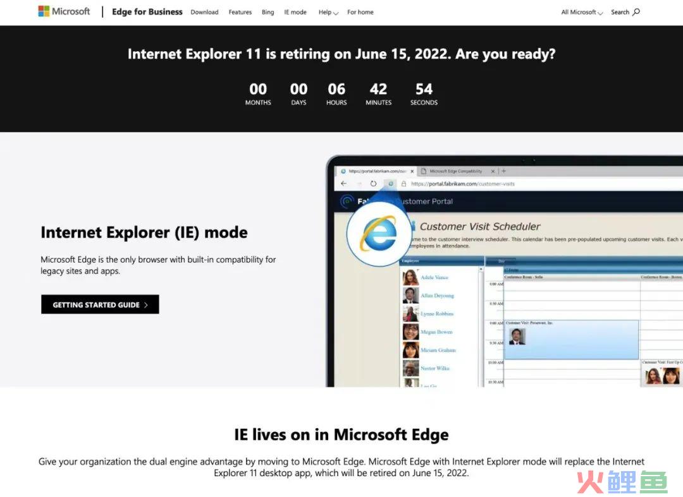The width and height of the screenshot is (683, 497).
Task: Click the countdown "54 SECONDS" value
Action: click(424, 94)
